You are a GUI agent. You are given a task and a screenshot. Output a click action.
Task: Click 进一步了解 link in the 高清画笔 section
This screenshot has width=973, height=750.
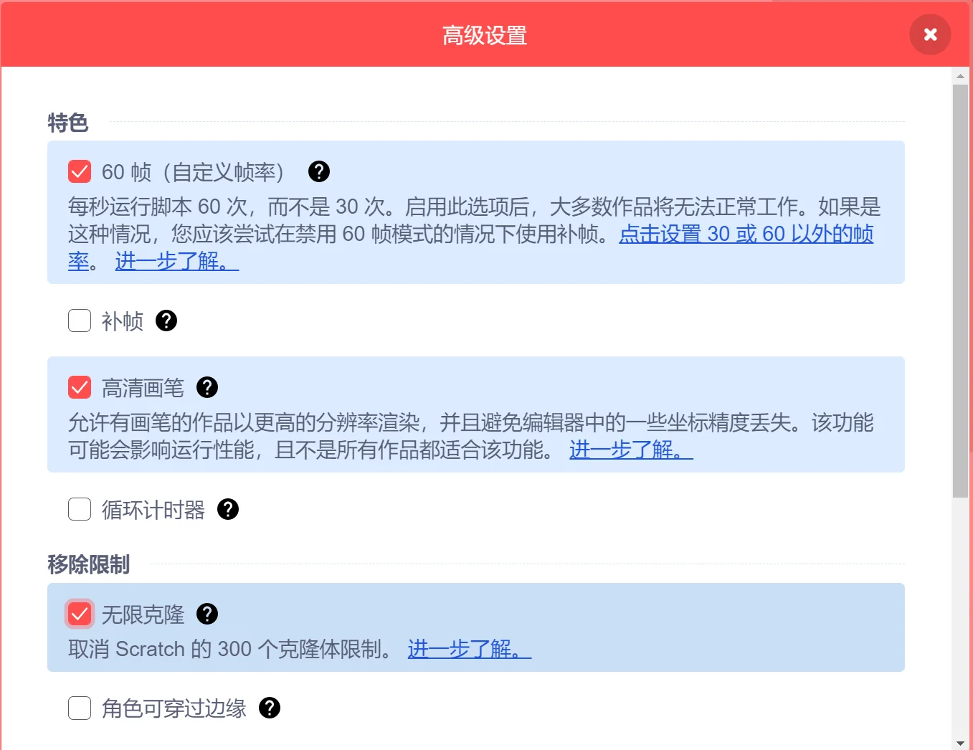(628, 450)
